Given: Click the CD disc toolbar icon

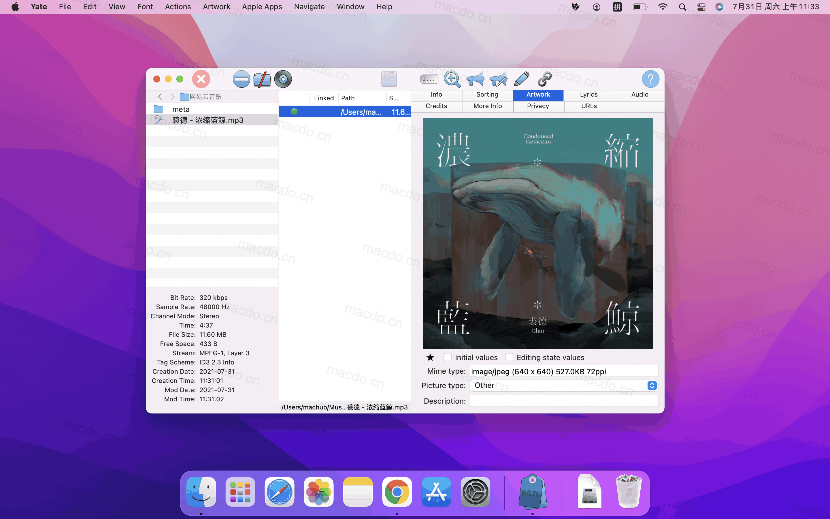Looking at the screenshot, I should (283, 79).
